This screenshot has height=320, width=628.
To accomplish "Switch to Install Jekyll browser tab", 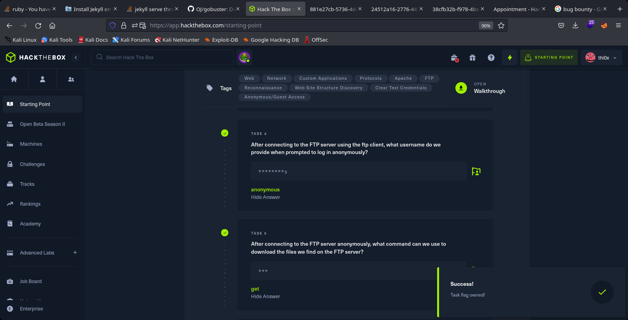I will (91, 9).
